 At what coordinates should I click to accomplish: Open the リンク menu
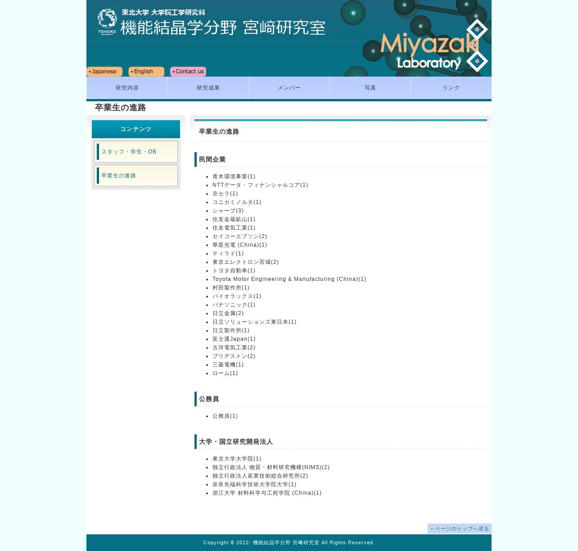[451, 88]
